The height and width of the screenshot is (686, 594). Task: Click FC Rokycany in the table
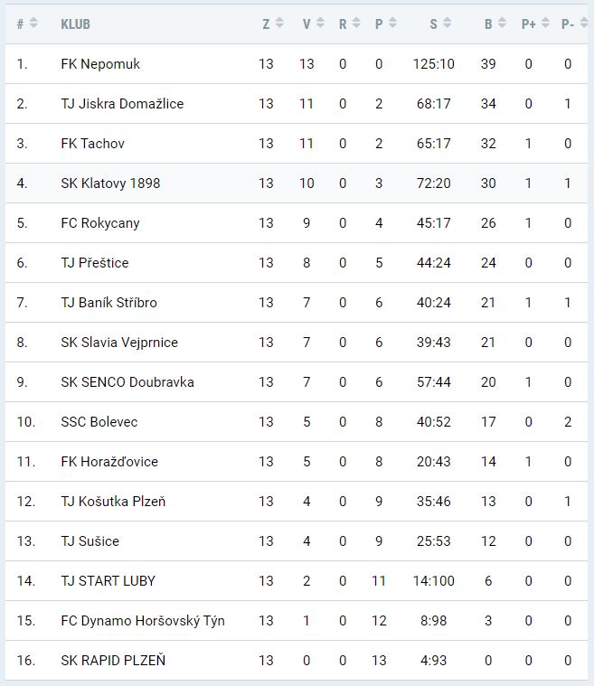pos(100,223)
